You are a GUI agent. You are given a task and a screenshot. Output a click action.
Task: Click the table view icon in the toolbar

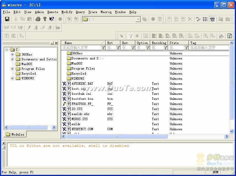pyautogui.click(x=213, y=19)
